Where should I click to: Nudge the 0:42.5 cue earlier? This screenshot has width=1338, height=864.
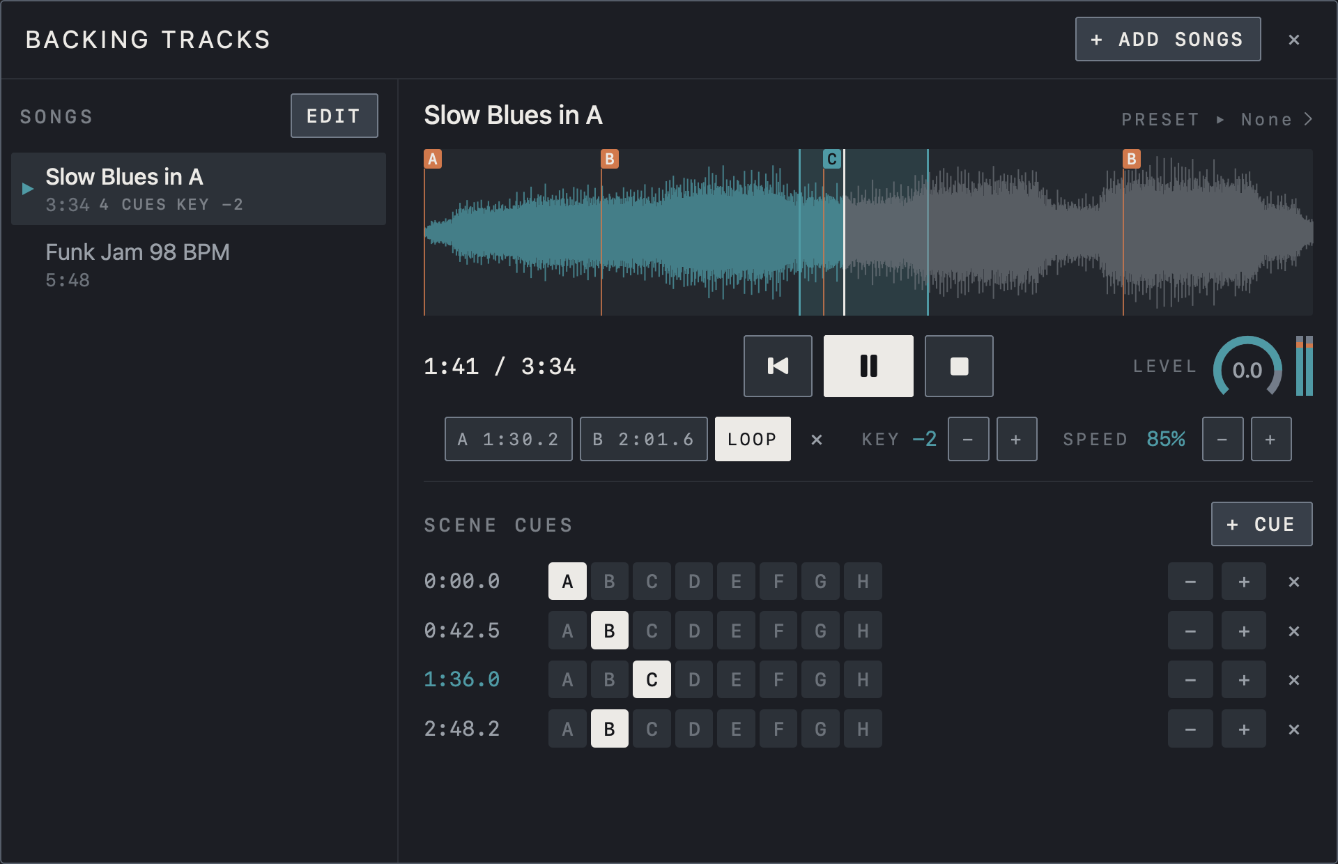(x=1190, y=631)
